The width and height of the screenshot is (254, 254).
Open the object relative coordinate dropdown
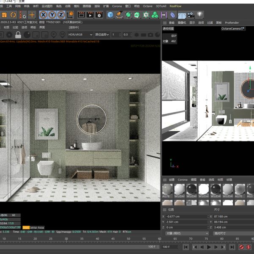tap(187, 233)
